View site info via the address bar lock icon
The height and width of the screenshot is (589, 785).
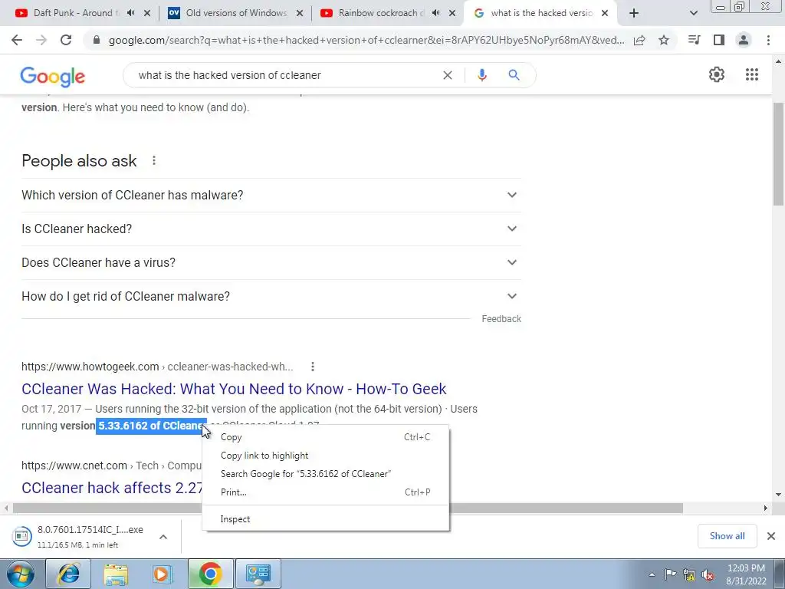coord(97,40)
